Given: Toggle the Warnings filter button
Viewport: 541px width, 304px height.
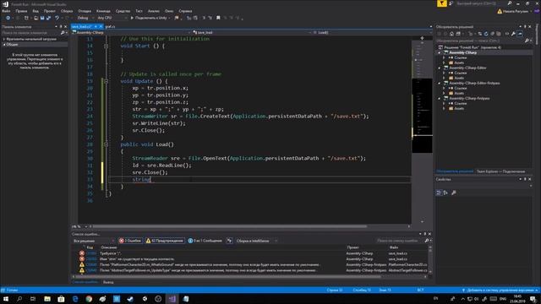Looking at the screenshot, I should pyautogui.click(x=165, y=241).
